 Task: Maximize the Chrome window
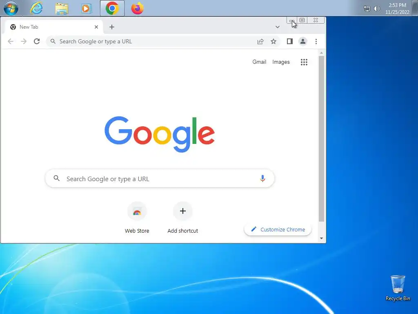pyautogui.click(x=302, y=20)
